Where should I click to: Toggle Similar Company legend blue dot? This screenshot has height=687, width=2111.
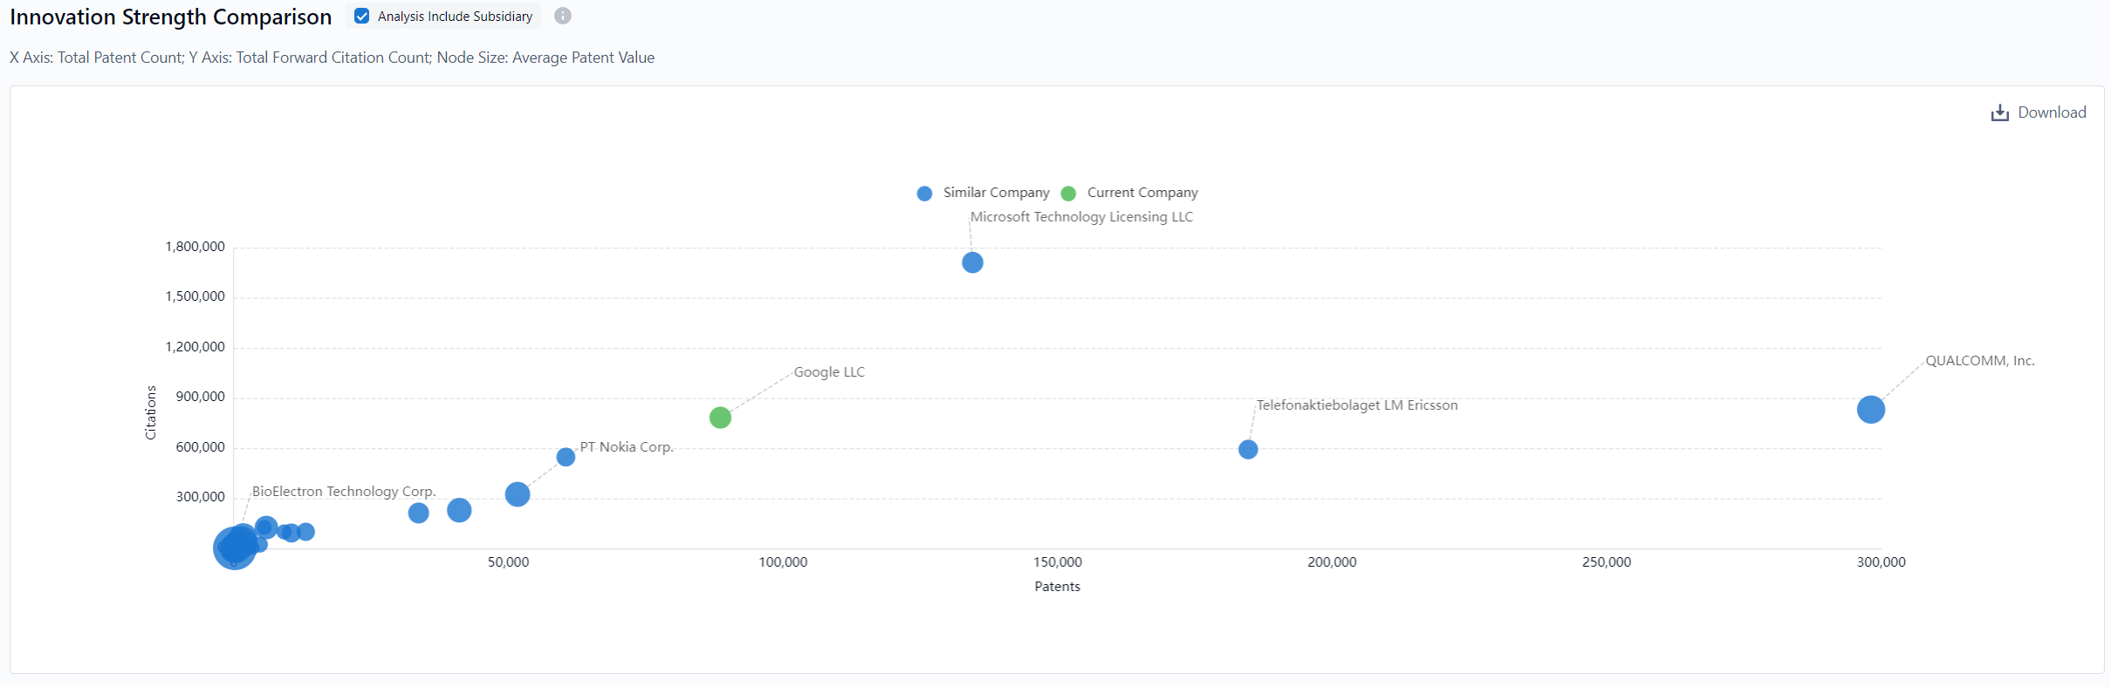[x=924, y=194]
